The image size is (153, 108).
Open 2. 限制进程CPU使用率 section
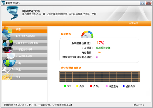(25, 43)
